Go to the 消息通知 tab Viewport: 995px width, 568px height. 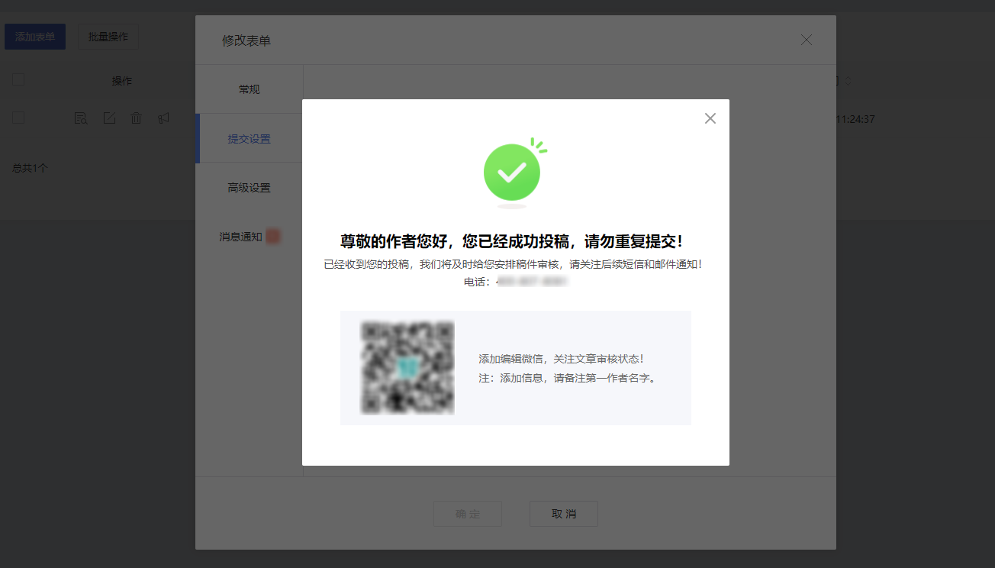tap(250, 237)
